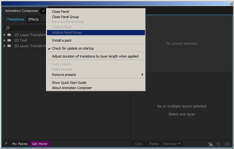Viewport: 234px width, 149px height.
Task: Click the 2D Layer Transform folder icon
Action: tap(9, 35)
